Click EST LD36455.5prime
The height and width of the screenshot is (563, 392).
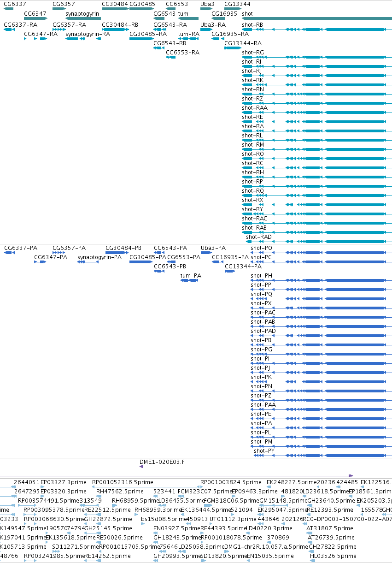click(181, 501)
